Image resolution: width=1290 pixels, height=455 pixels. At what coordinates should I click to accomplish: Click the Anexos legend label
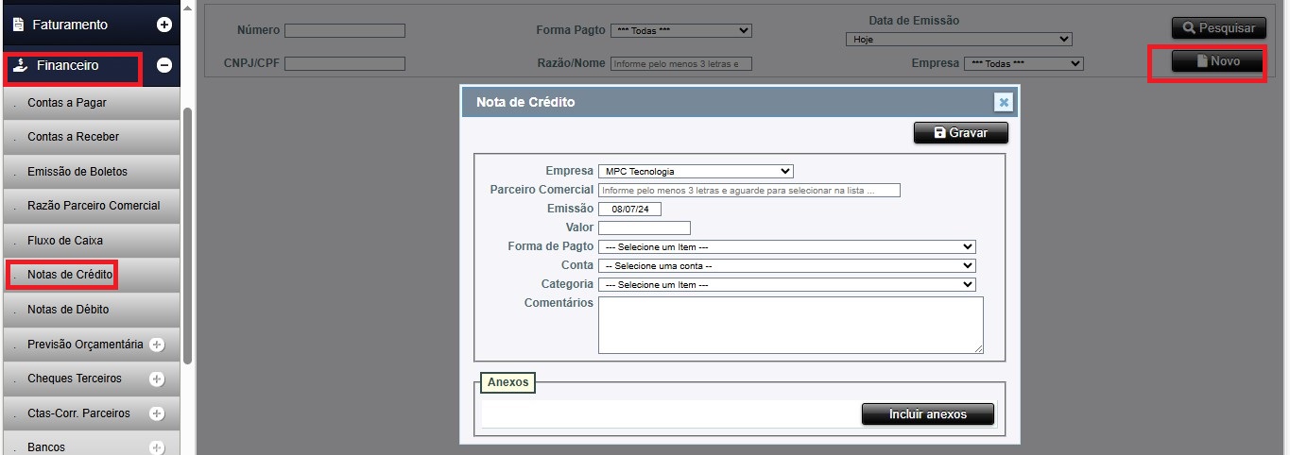click(x=508, y=382)
